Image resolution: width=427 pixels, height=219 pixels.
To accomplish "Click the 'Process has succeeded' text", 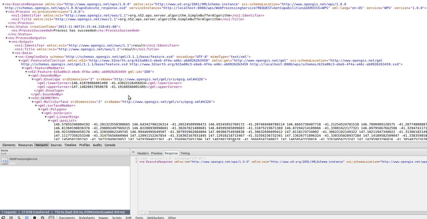I will tap(75, 31).
